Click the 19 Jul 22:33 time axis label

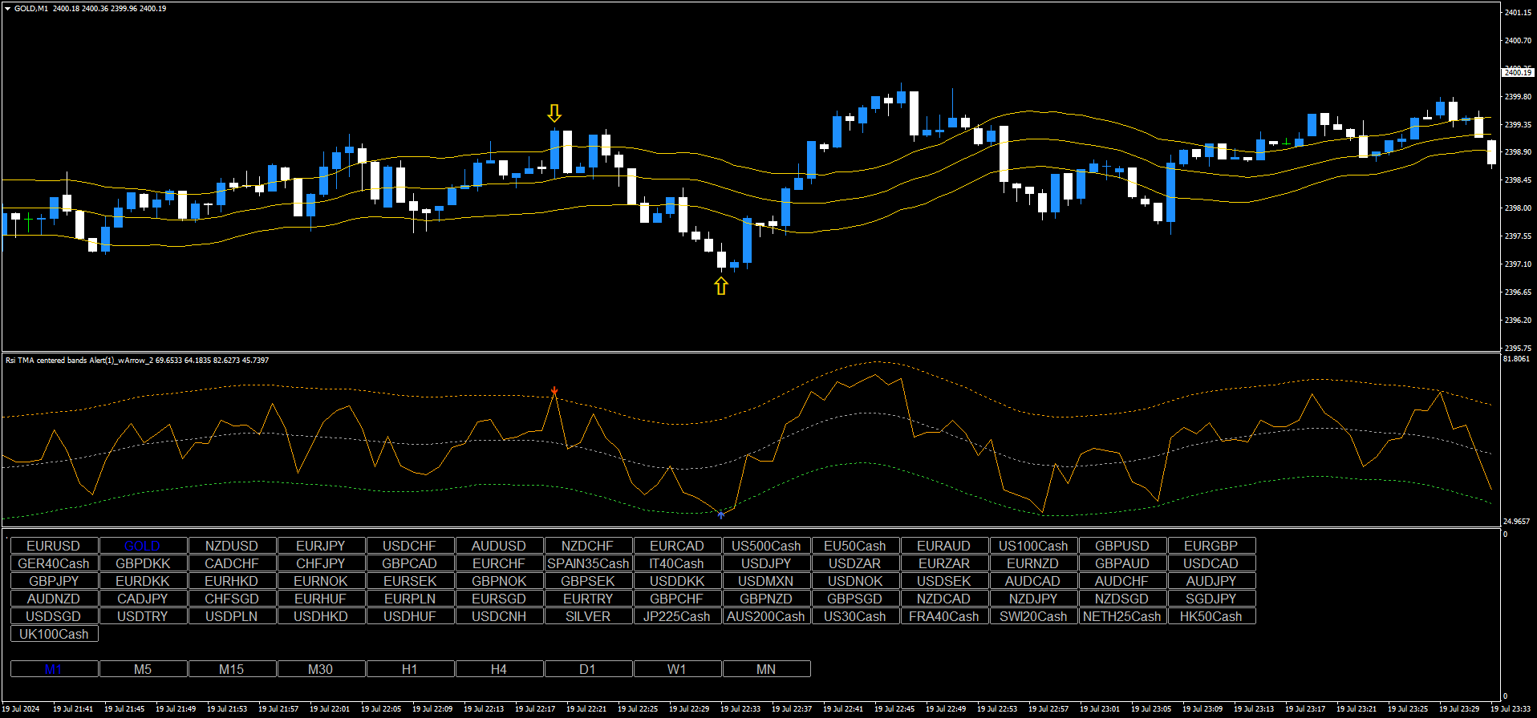click(x=740, y=708)
